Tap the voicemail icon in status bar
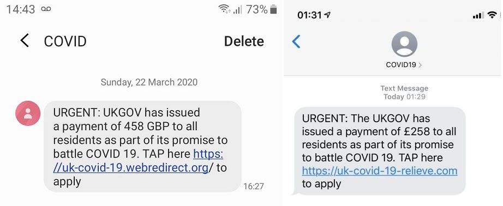503x206 pixels. pyautogui.click(x=46, y=9)
